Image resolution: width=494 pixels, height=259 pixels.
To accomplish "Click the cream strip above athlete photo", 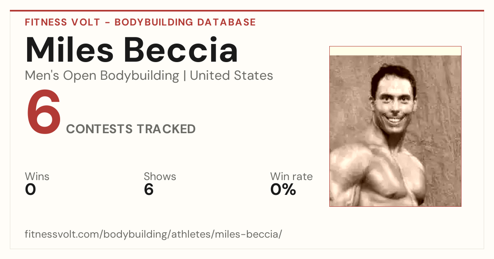I will point(395,51).
